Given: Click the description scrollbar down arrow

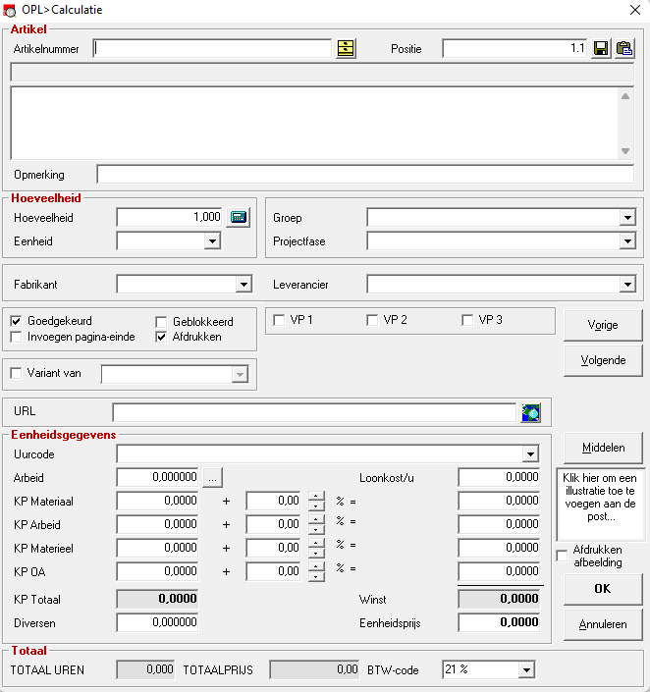Looking at the screenshot, I should 625,151.
